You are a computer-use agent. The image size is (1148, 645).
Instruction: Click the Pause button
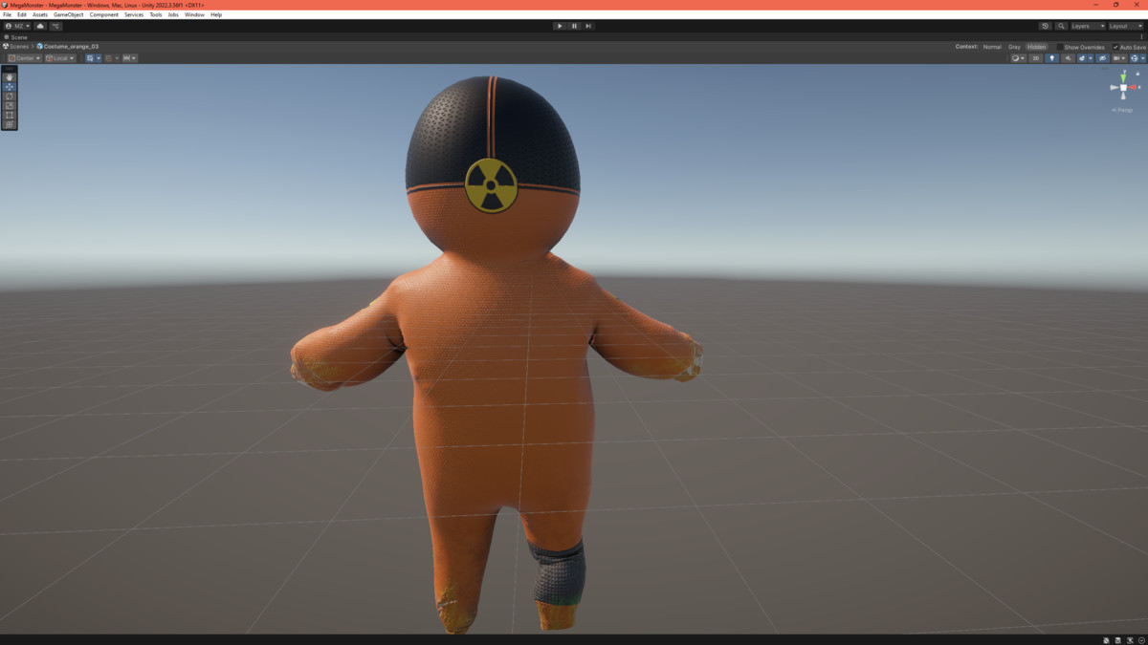[x=574, y=26]
